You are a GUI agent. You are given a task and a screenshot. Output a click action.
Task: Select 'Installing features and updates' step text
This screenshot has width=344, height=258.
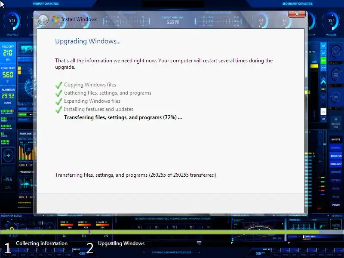click(x=98, y=109)
